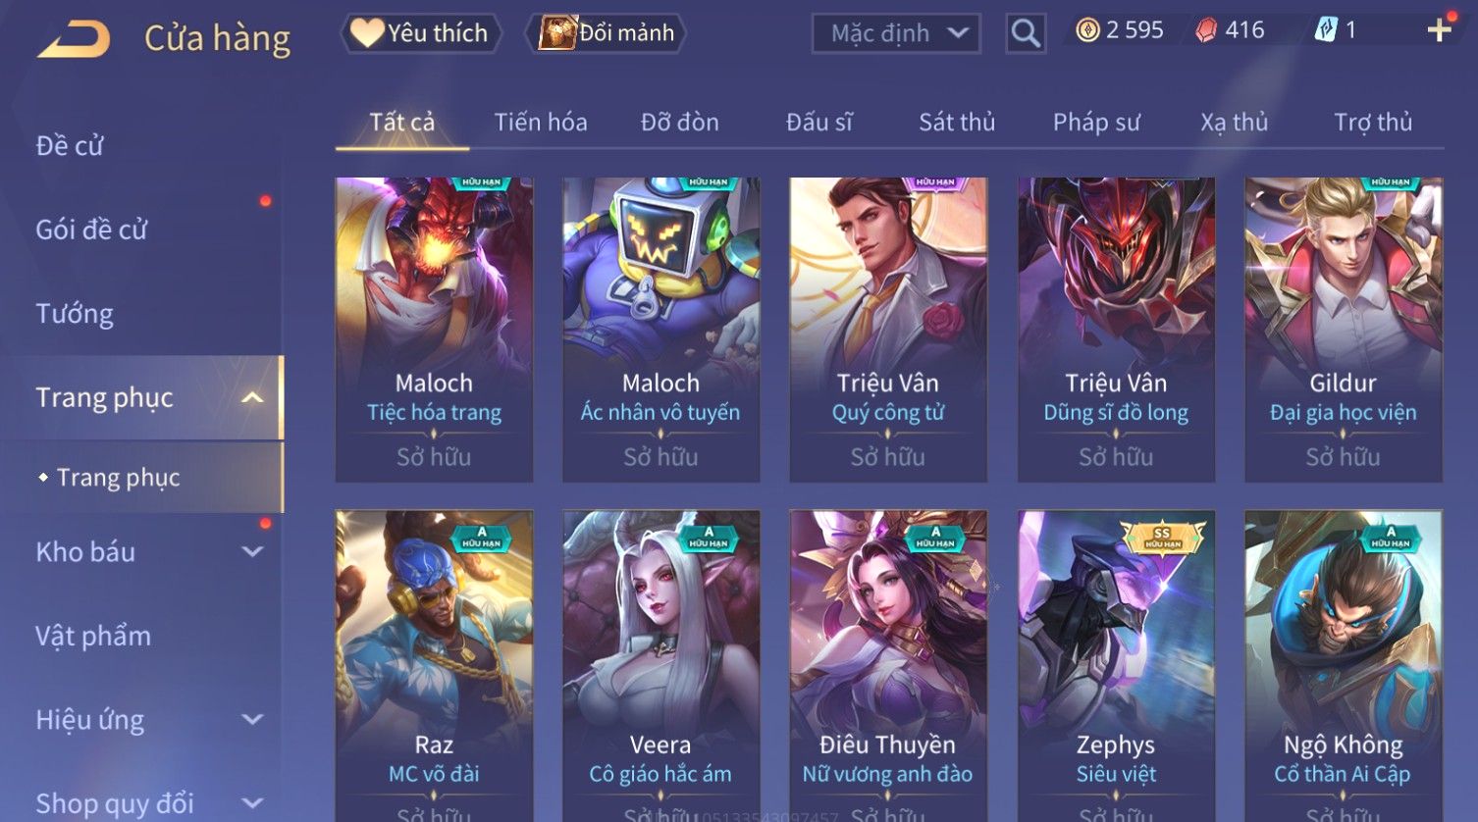Switch to the Tiến hóa tab
1478x822 pixels.
click(x=541, y=123)
